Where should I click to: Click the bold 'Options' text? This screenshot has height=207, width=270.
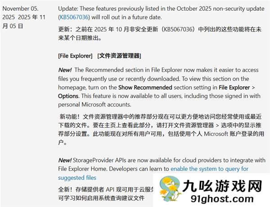68,96
